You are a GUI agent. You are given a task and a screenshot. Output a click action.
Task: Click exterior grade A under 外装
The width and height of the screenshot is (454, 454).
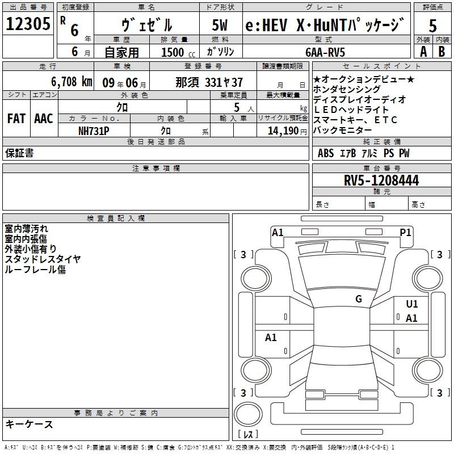(x=423, y=52)
